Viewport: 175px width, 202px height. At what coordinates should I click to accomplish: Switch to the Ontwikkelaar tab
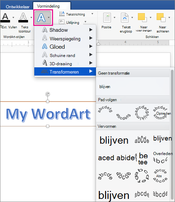tap(18, 7)
